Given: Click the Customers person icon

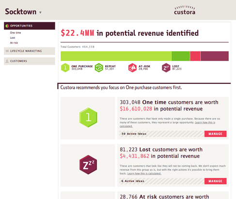Looking at the screenshot, I should tap(7, 61).
